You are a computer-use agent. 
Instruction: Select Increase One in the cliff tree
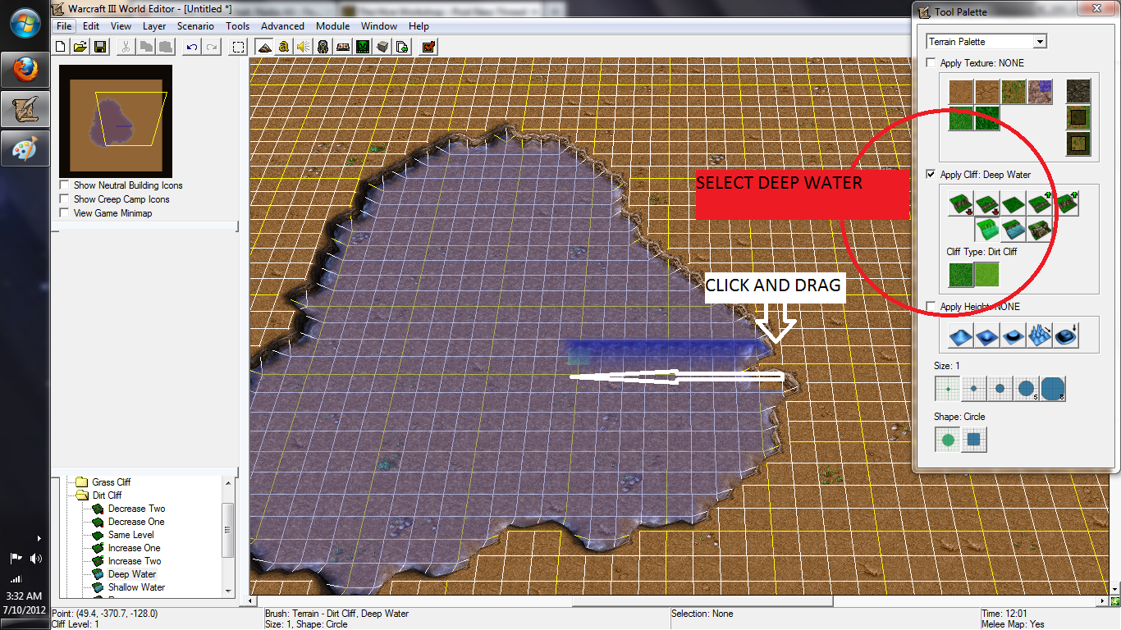coord(135,548)
